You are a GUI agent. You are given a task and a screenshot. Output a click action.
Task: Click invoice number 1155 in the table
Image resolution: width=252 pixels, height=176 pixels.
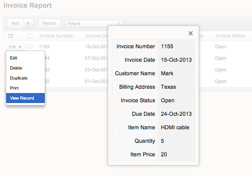(x=45, y=47)
